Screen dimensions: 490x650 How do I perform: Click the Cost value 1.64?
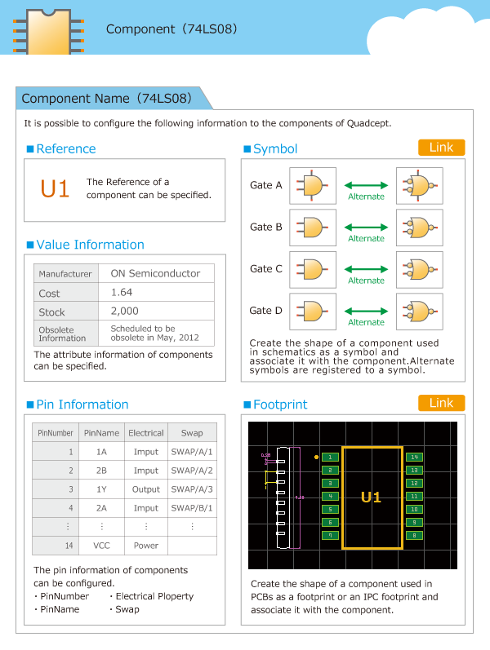coord(156,292)
